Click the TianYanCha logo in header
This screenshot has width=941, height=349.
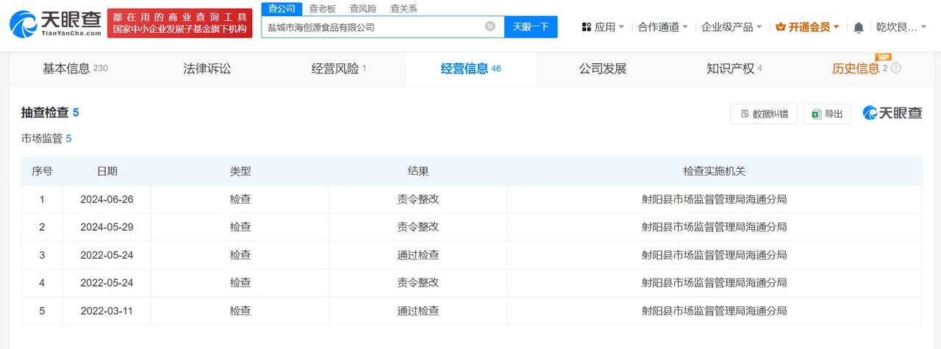tap(55, 24)
